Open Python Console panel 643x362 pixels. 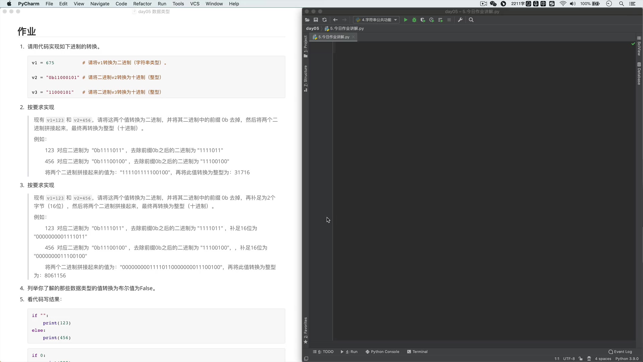[382, 351]
